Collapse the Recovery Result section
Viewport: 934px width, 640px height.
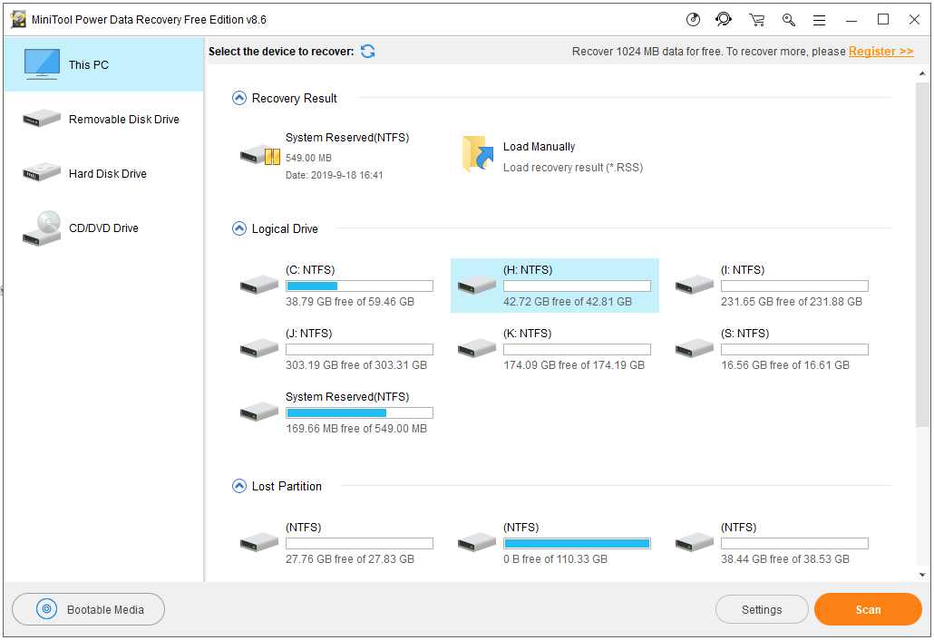click(x=239, y=98)
